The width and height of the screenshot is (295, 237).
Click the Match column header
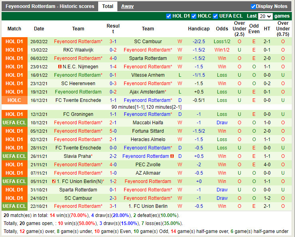(14, 29)
